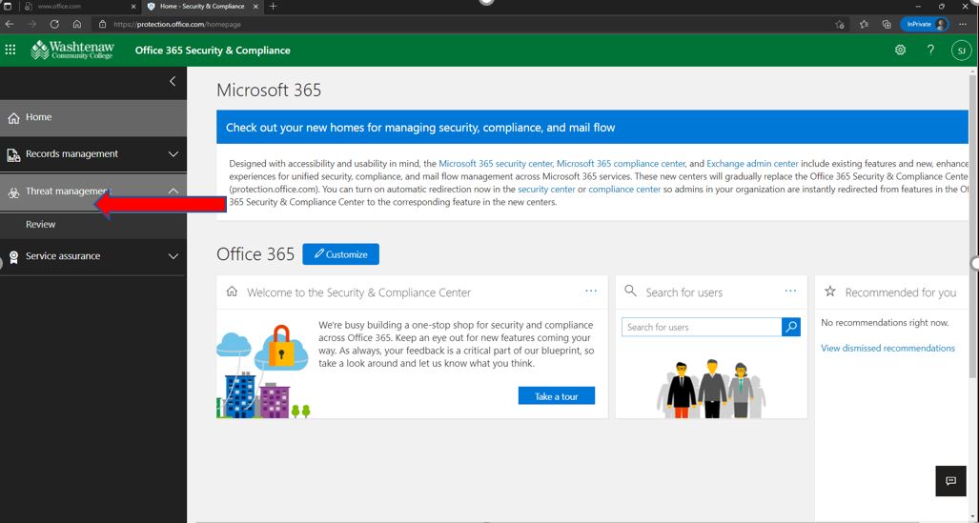The width and height of the screenshot is (979, 523).
Task: Open the Microsoft 365 compliance center link
Action: 621,164
